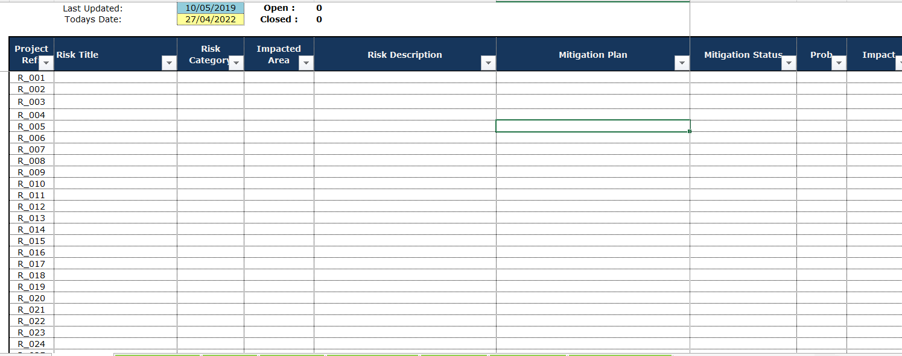Select risk row R_001
This screenshot has width=902, height=356.
(x=31, y=77)
